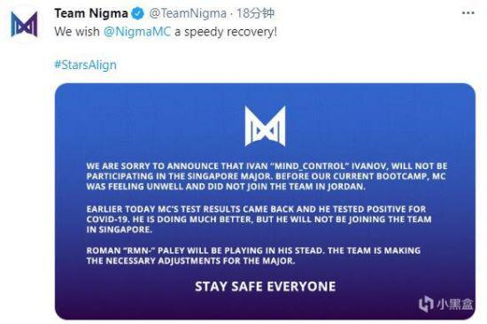Image resolution: width=487 pixels, height=324 pixels.
Task: Click the Team Nigma display name
Action: (91, 13)
